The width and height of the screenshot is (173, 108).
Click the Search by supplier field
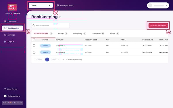(x=50, y=26)
